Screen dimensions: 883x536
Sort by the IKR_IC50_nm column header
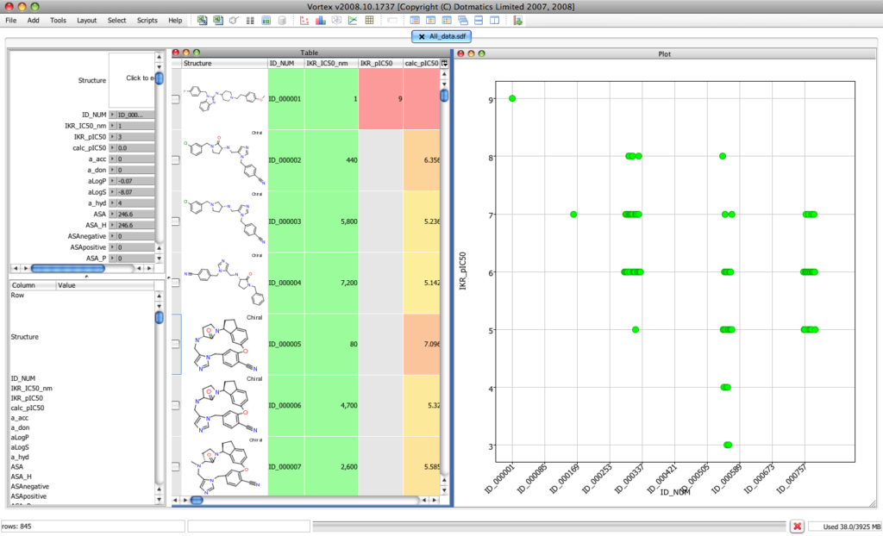(331, 64)
